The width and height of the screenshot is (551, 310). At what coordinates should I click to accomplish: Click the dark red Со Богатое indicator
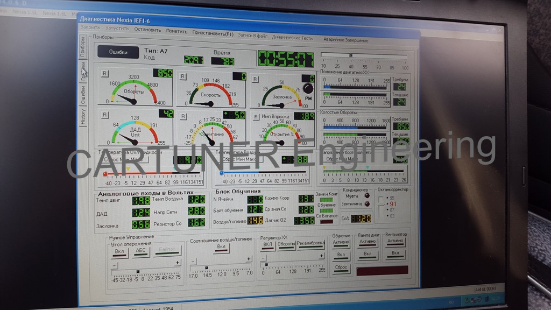(327, 222)
